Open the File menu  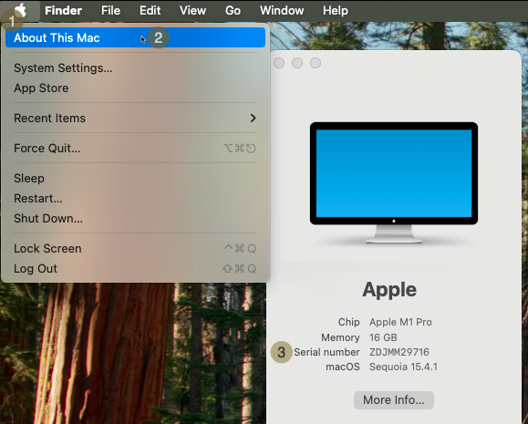point(110,10)
